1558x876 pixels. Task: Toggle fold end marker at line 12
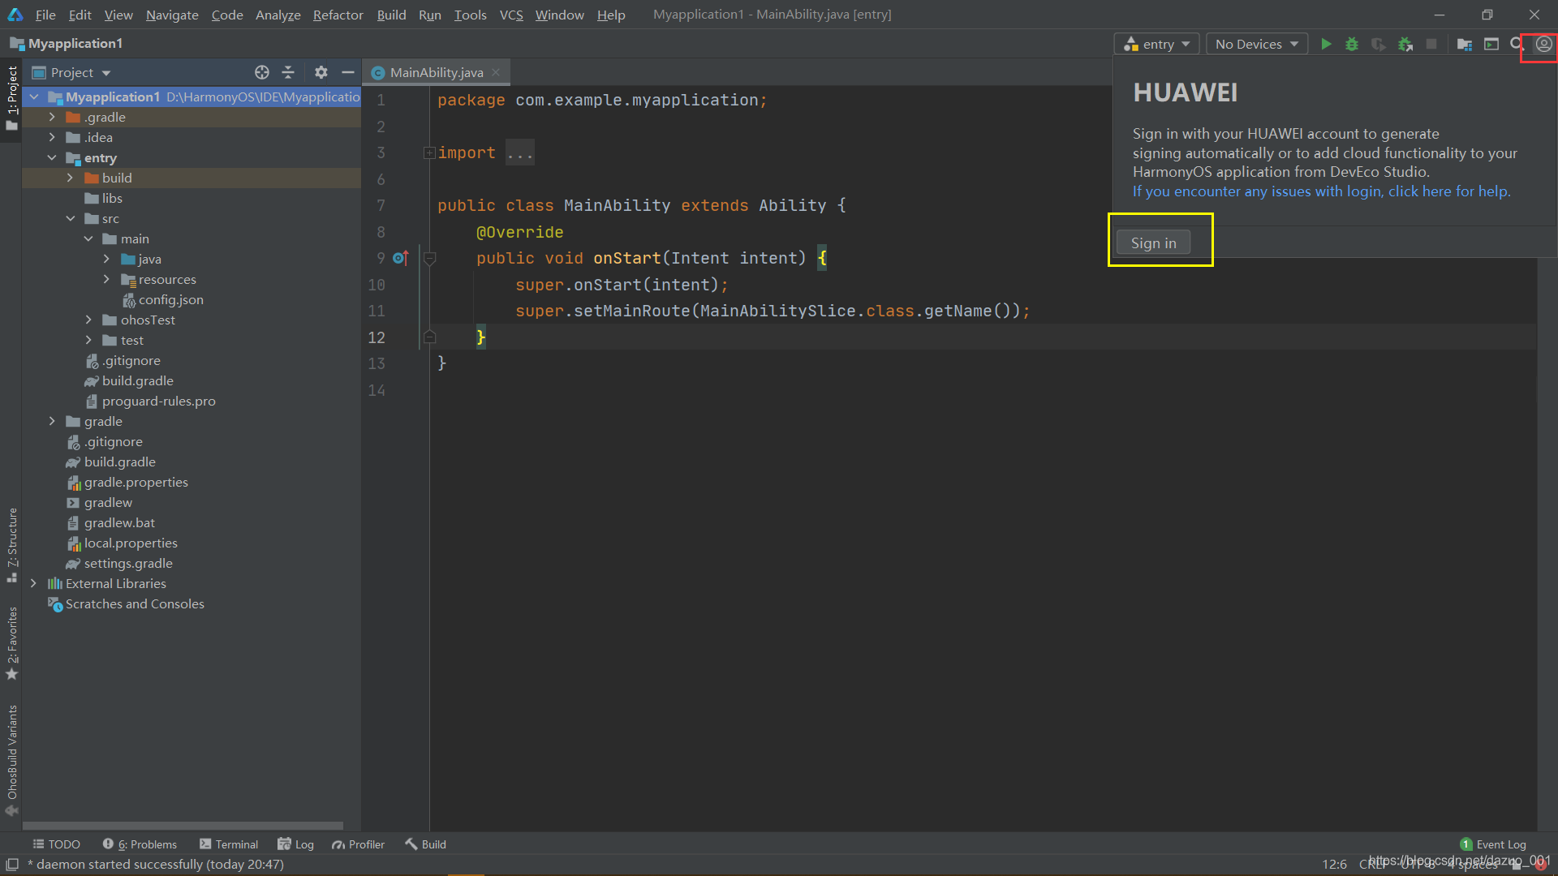coord(430,337)
